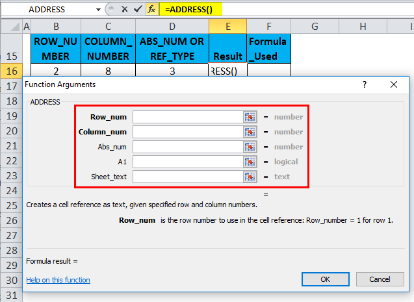This screenshot has height=302, width=414.
Task: Select row 25 header
Action: coord(12,205)
